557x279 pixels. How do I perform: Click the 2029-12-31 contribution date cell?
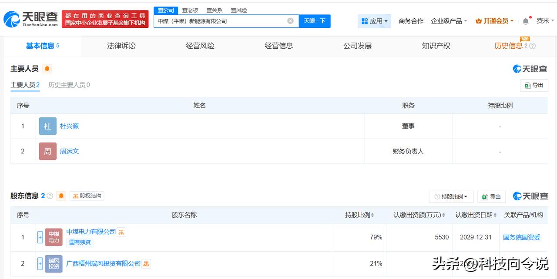coord(476,237)
